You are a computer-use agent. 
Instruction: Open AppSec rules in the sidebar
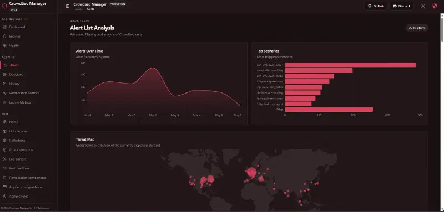[x=18, y=196]
